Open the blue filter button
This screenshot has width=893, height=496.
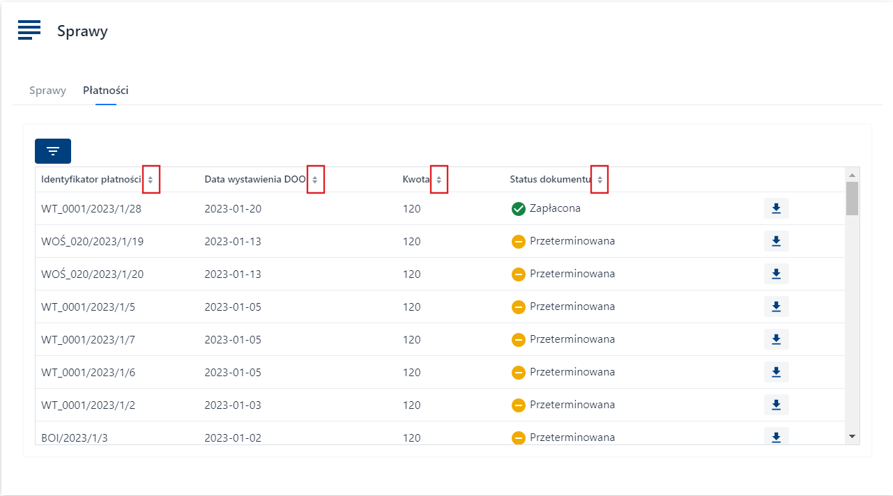click(53, 151)
